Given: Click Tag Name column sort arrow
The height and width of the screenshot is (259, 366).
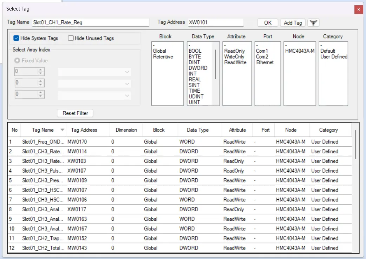Looking at the screenshot, I should 62,129.
